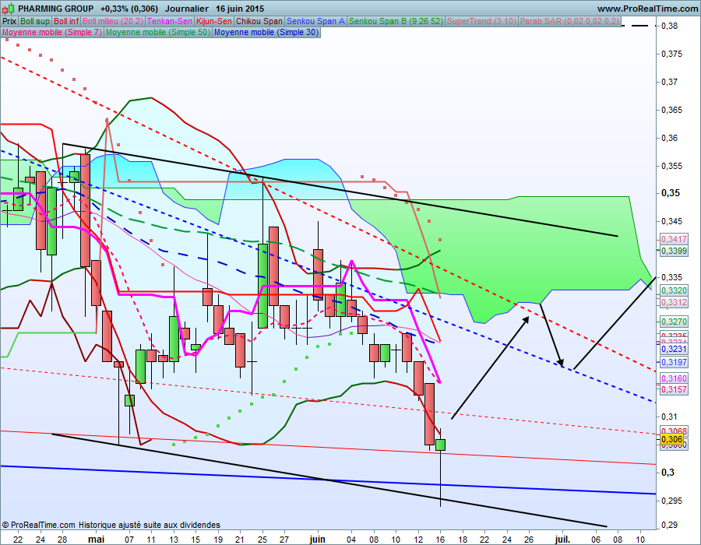Viewport: 701px width, 545px height.
Task: Click the Parab SAR indicator label
Action: (569, 22)
